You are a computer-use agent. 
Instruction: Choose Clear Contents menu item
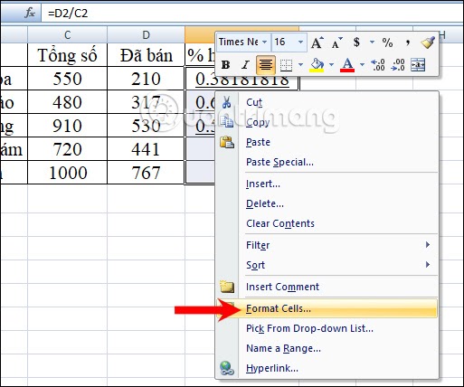click(327, 223)
